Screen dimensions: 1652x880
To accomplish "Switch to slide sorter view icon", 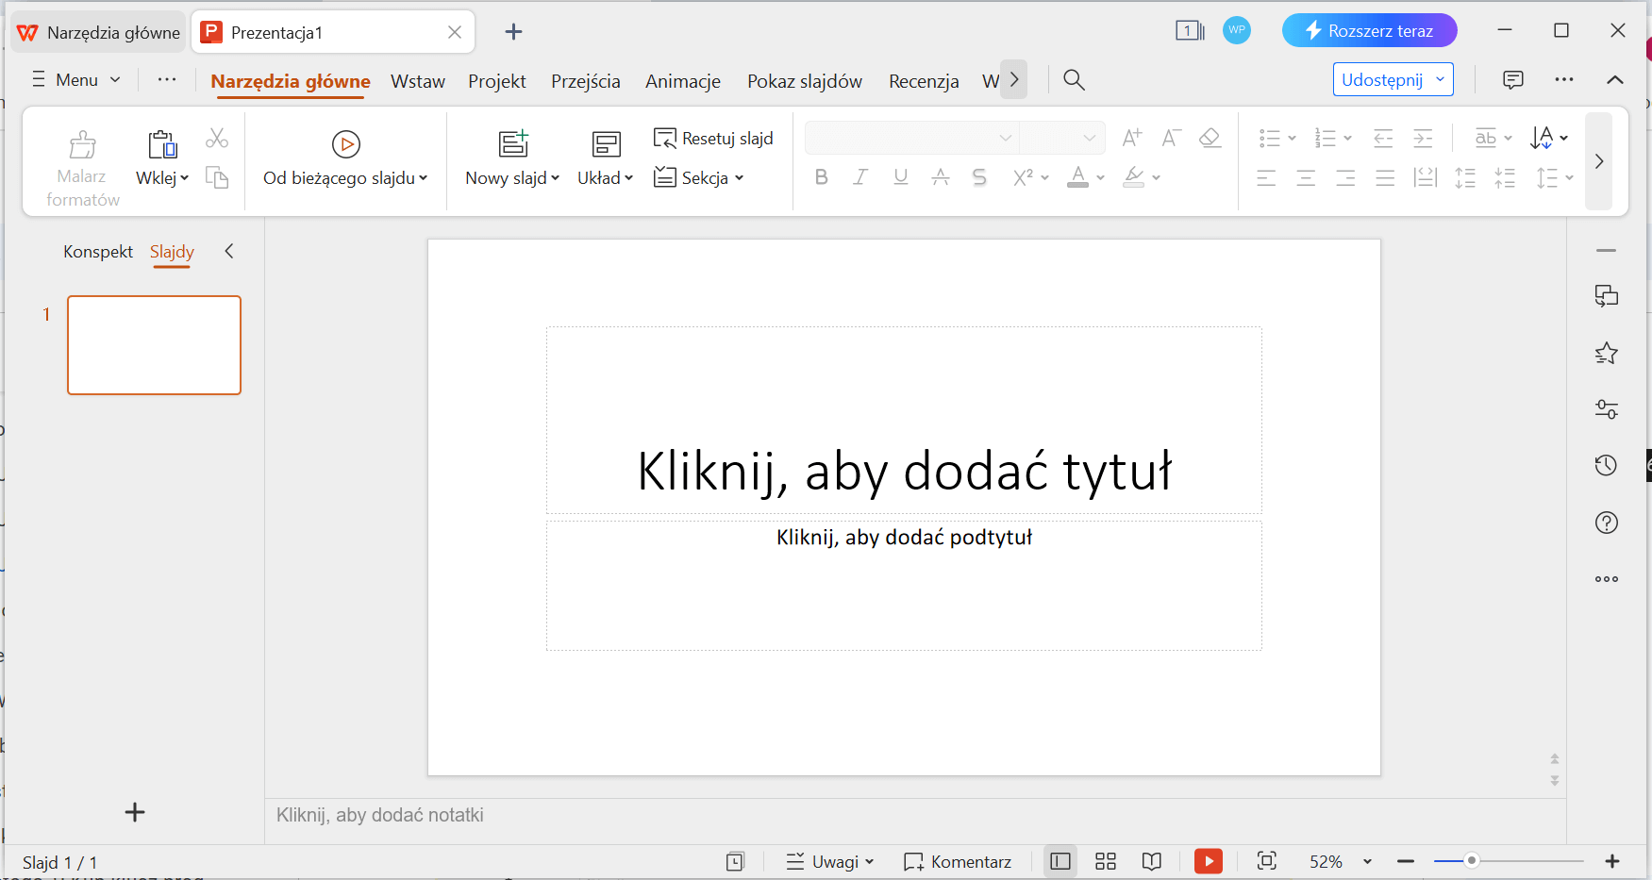I will 1106,861.
